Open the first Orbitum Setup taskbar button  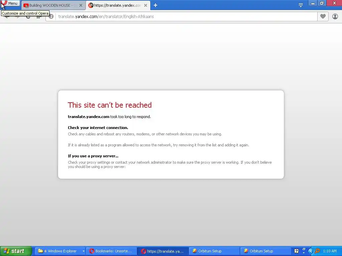pos(214,251)
